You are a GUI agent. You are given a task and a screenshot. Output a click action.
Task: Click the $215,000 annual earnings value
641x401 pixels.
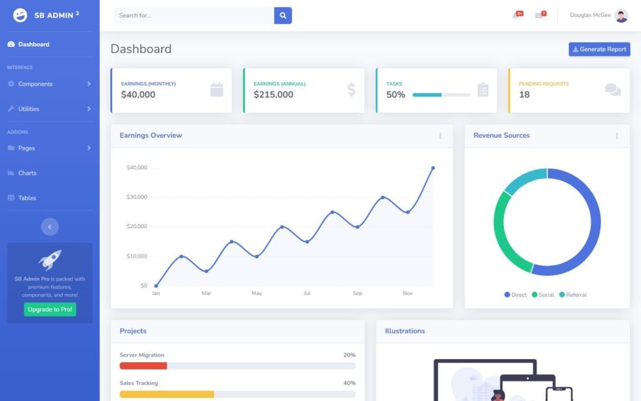[x=274, y=95]
